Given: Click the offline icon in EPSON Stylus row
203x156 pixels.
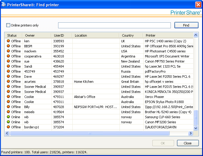Looking at the screenshot, I should pyautogui.click(x=8, y=102).
